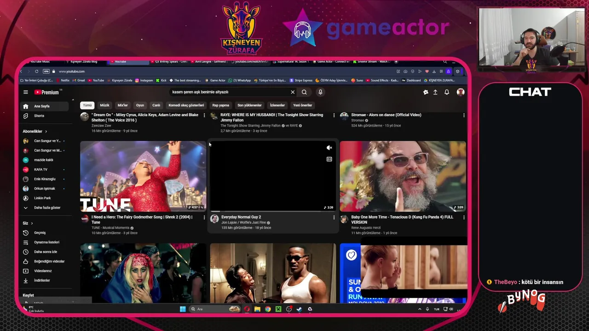Open Tenacious D Baby One More Time thumbnail
This screenshot has height=331, width=589.
tap(403, 176)
